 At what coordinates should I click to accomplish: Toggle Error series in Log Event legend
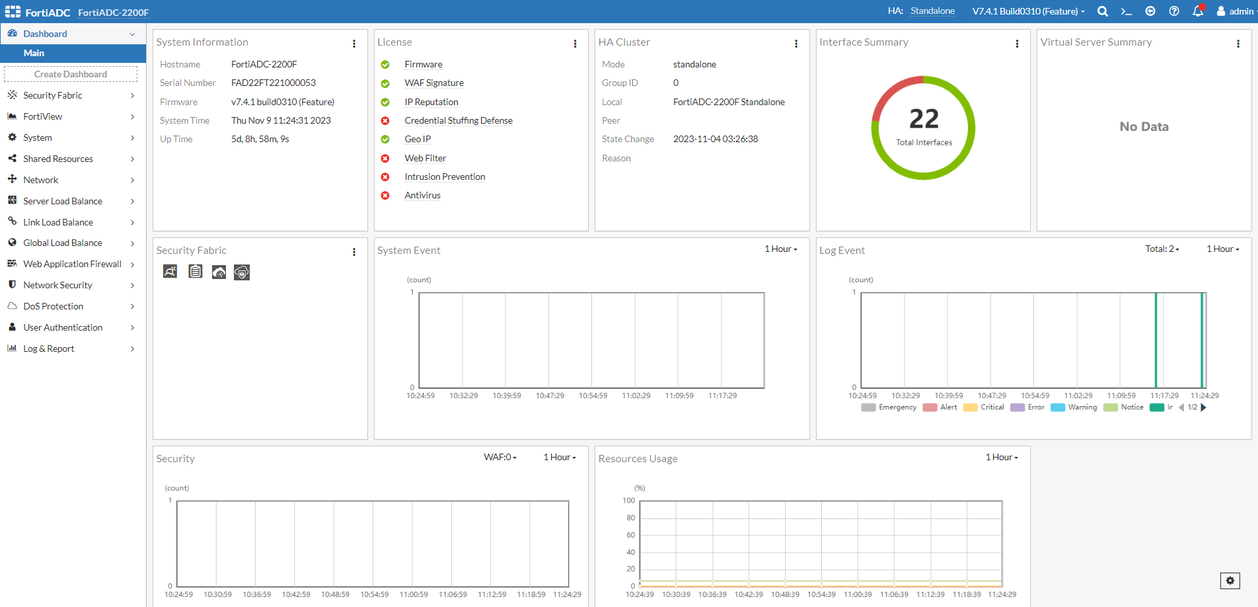(x=1027, y=407)
